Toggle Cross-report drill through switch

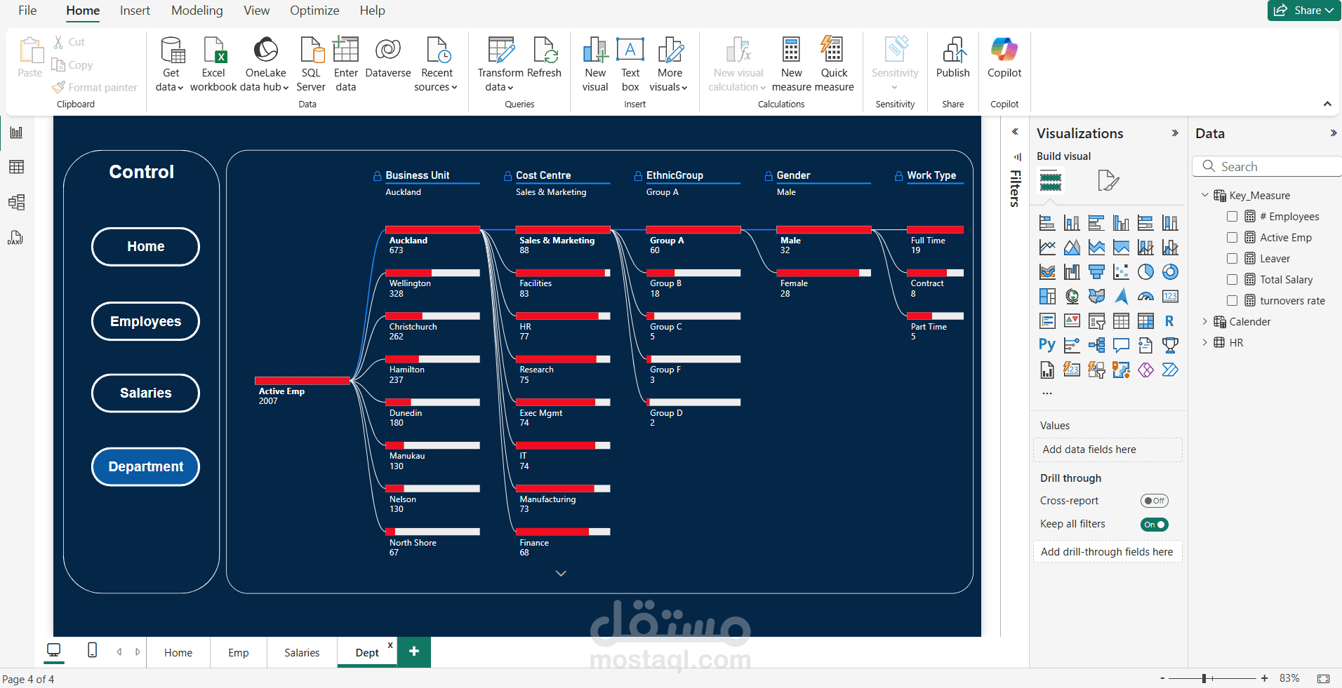point(1155,501)
